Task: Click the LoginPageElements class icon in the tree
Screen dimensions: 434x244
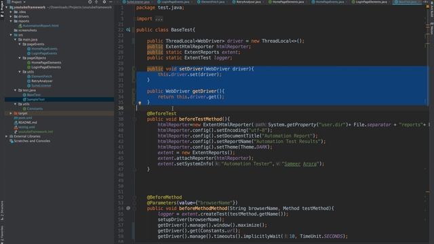Action: point(28,67)
